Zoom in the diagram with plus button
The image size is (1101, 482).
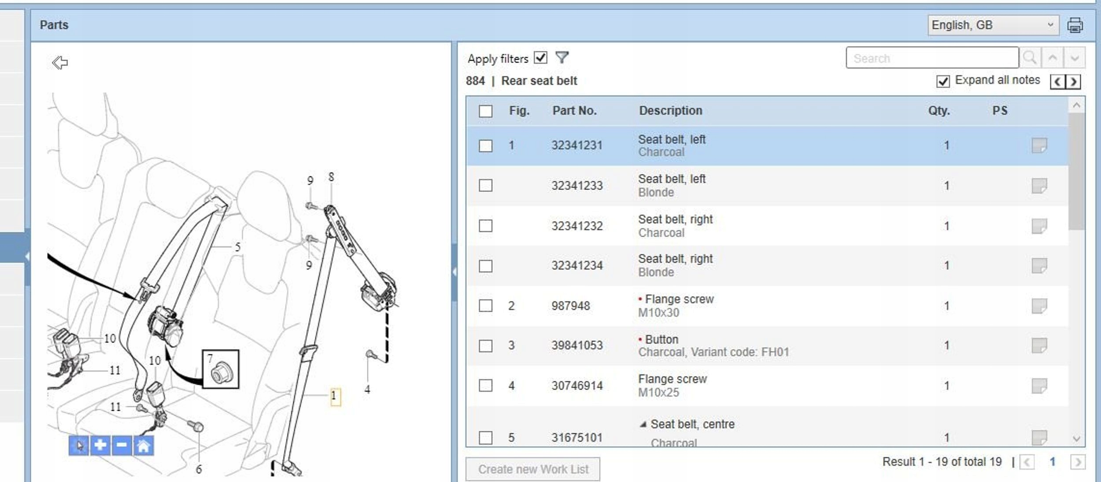(x=100, y=445)
